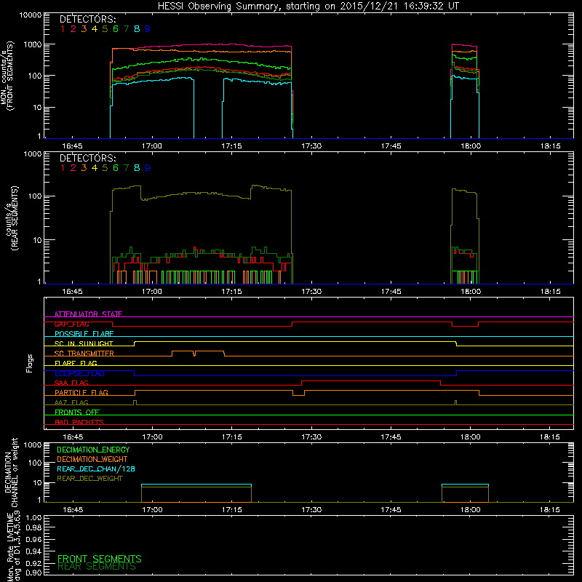This screenshot has width=582, height=582.
Task: Select detector 7 in the front segments legend
Action: 126,29
